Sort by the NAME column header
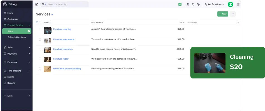Viewport: 265px width, 111px height. tap(47, 23)
